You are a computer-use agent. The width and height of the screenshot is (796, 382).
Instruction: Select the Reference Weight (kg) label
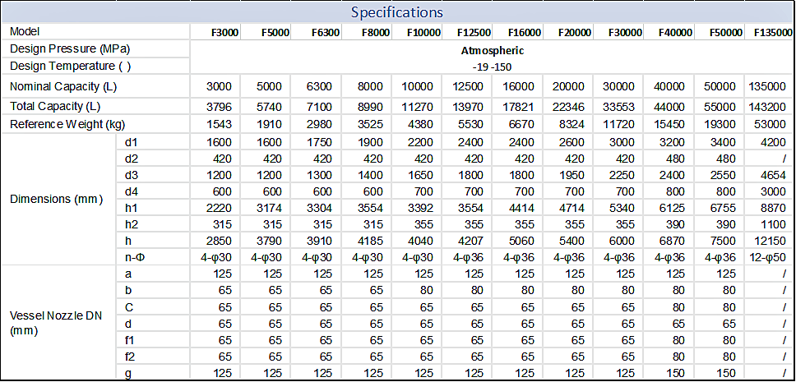coord(67,124)
